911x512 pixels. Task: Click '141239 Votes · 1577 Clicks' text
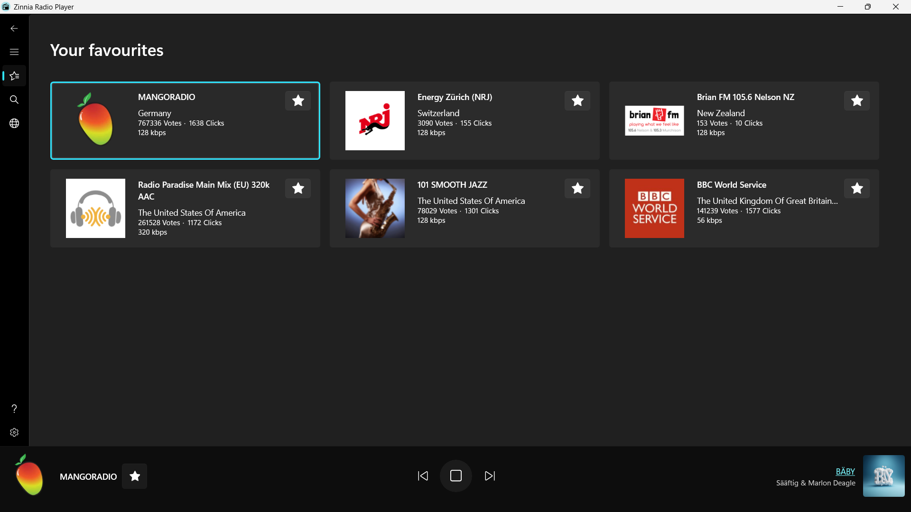coord(739,211)
